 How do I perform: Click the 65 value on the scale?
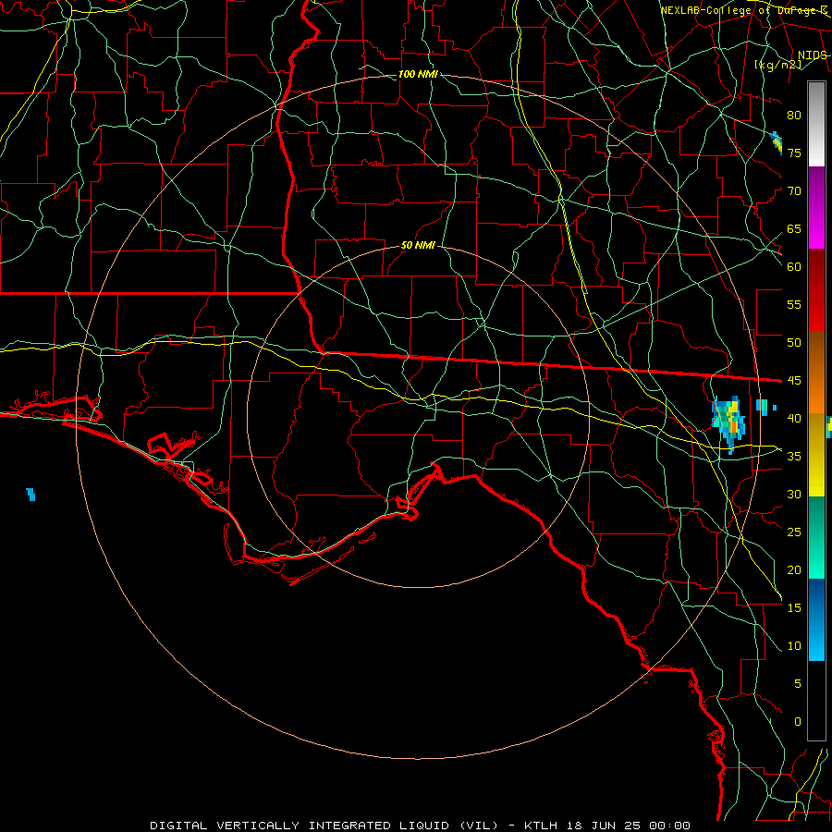(x=794, y=229)
